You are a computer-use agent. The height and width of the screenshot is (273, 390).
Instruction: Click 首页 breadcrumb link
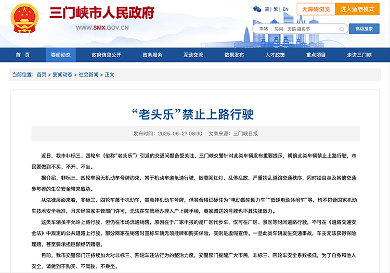tap(42, 74)
